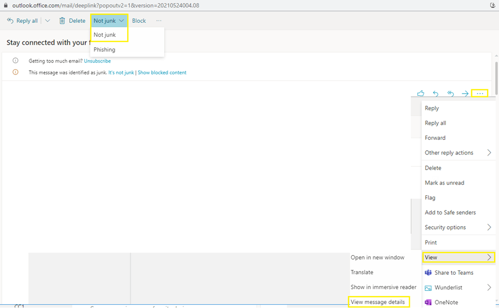Screen dimensions: 499x308
Task: Select Show in immersive reader
Action: pyautogui.click(x=383, y=287)
